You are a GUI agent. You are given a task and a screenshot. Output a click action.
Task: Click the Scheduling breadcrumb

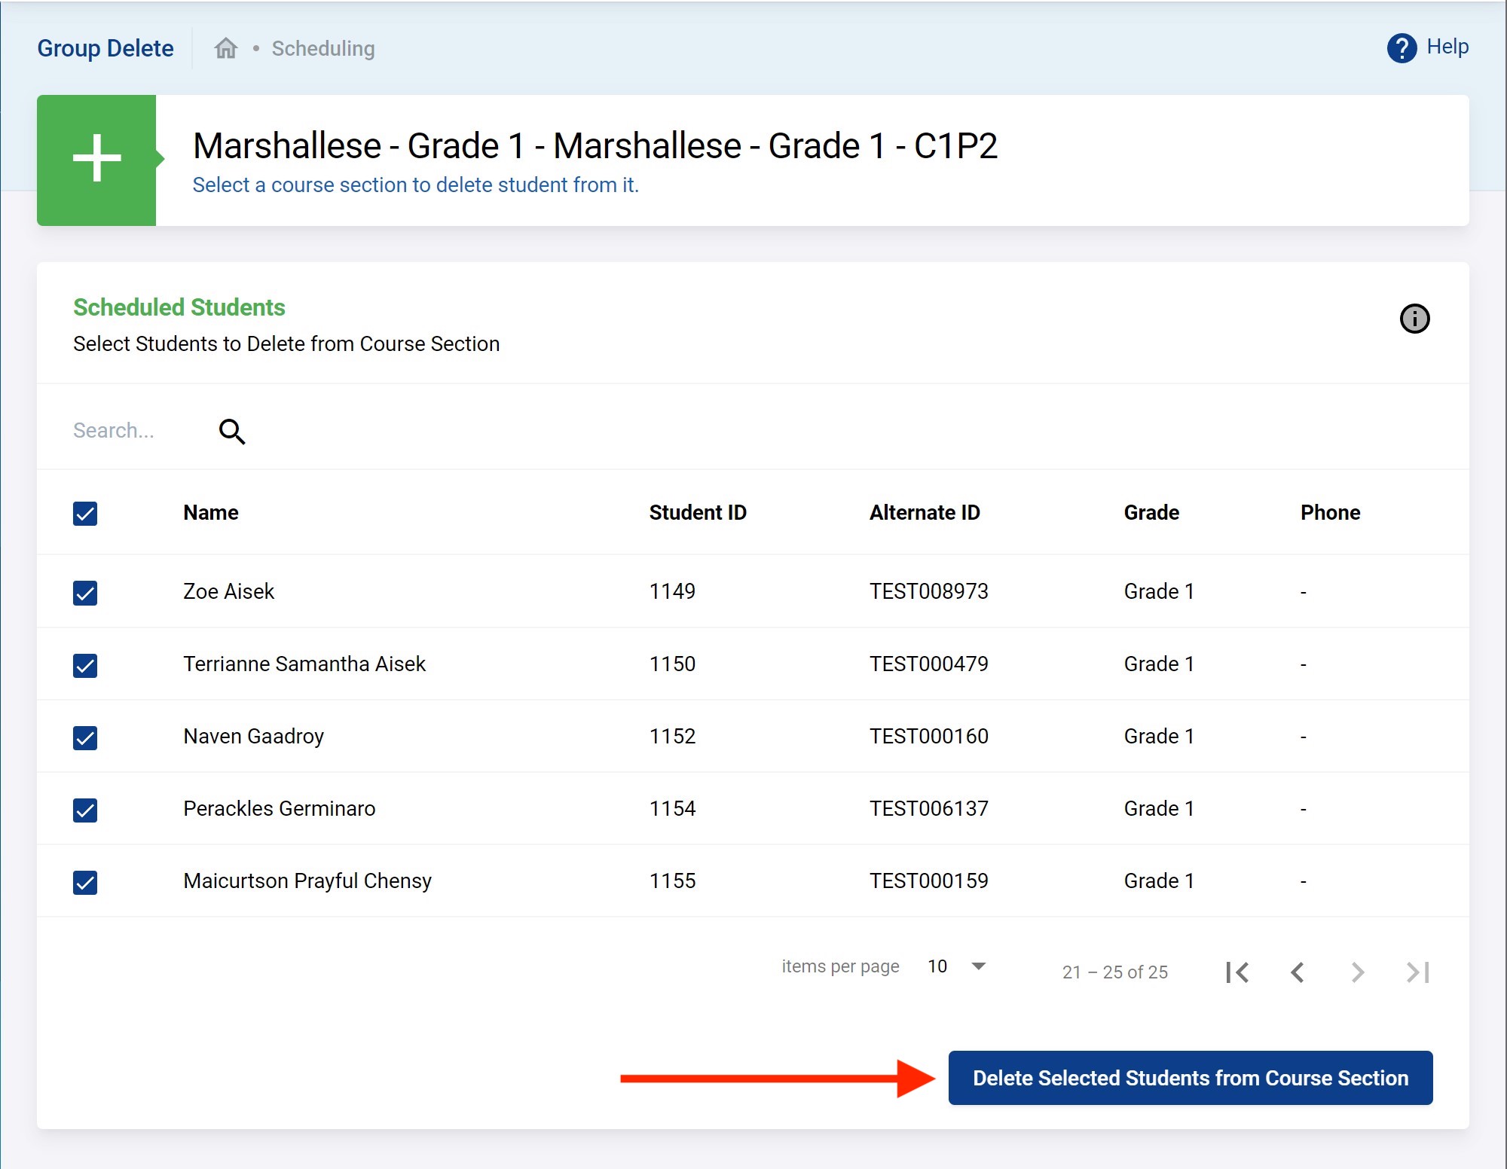pyautogui.click(x=322, y=48)
